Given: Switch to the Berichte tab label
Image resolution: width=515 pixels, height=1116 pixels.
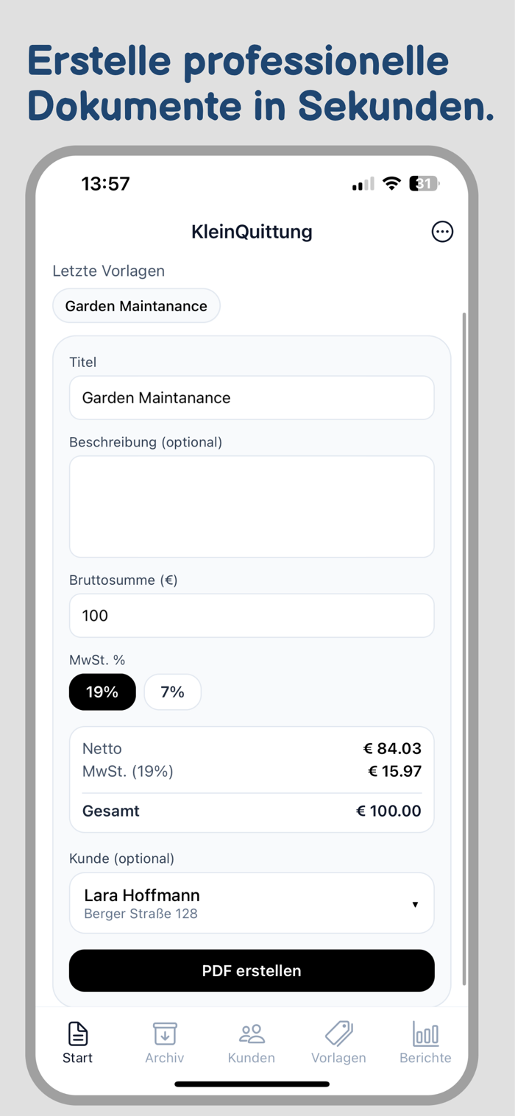Looking at the screenshot, I should coord(425,1058).
